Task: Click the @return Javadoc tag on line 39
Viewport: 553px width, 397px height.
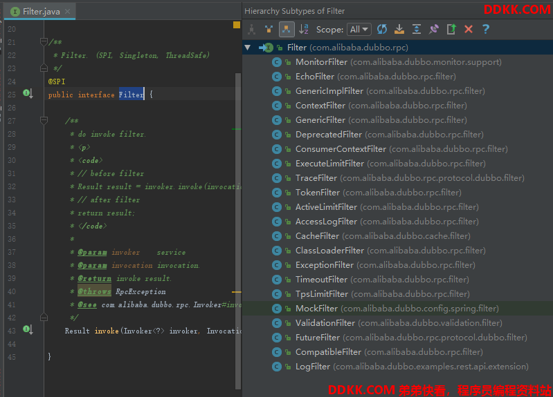Action: point(94,278)
